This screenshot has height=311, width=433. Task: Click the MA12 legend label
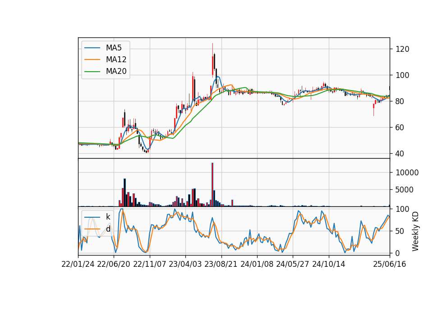[116, 59]
